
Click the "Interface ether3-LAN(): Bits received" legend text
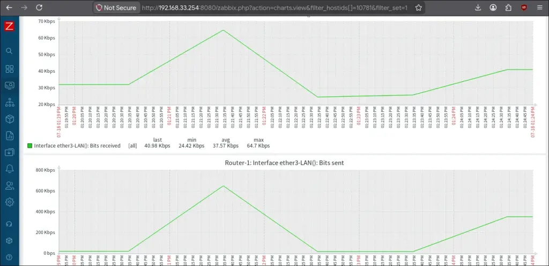click(x=77, y=146)
